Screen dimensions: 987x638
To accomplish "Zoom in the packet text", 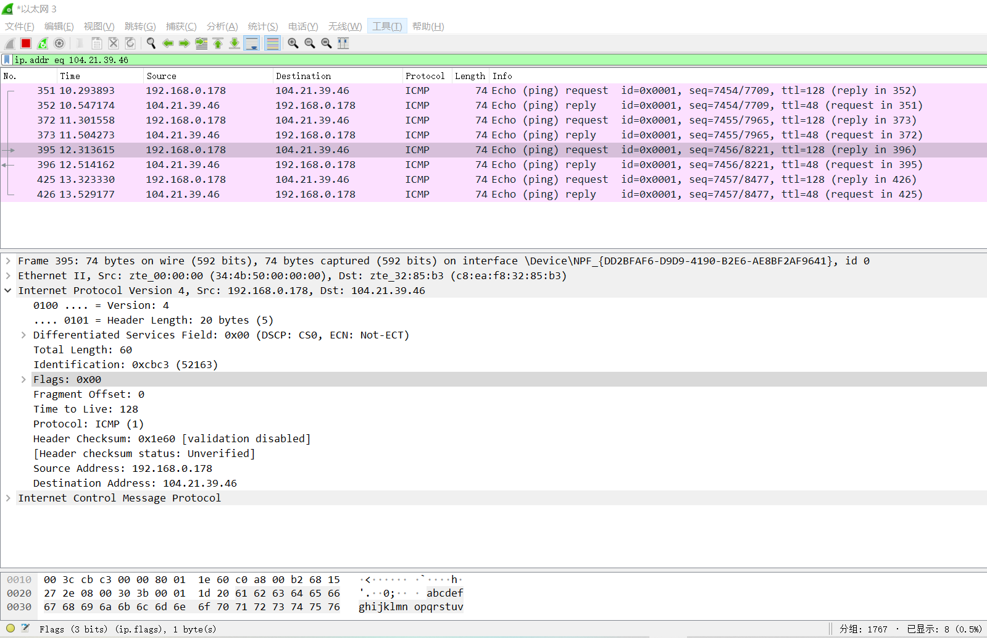I will 293,43.
